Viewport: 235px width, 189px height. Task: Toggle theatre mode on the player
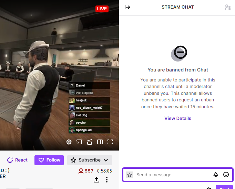pyautogui.click(x=100, y=142)
